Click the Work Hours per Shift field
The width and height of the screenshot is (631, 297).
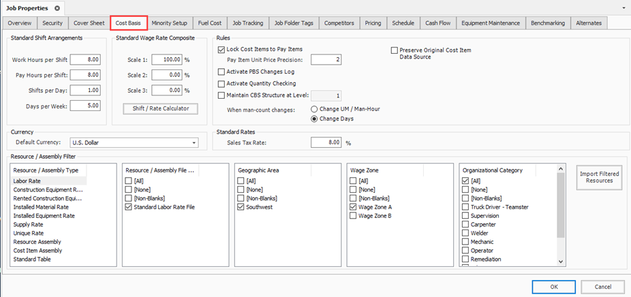[x=85, y=60]
